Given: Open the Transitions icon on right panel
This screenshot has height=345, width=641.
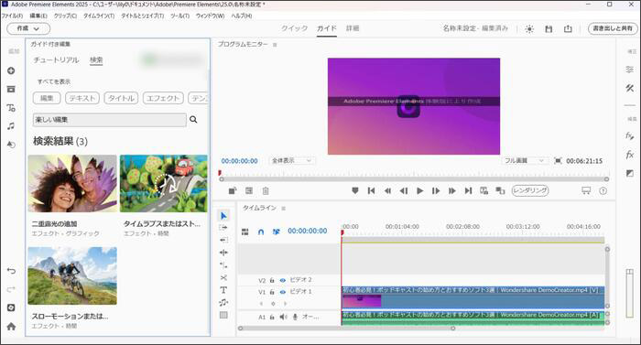Looking at the screenshot, I should (x=630, y=173).
